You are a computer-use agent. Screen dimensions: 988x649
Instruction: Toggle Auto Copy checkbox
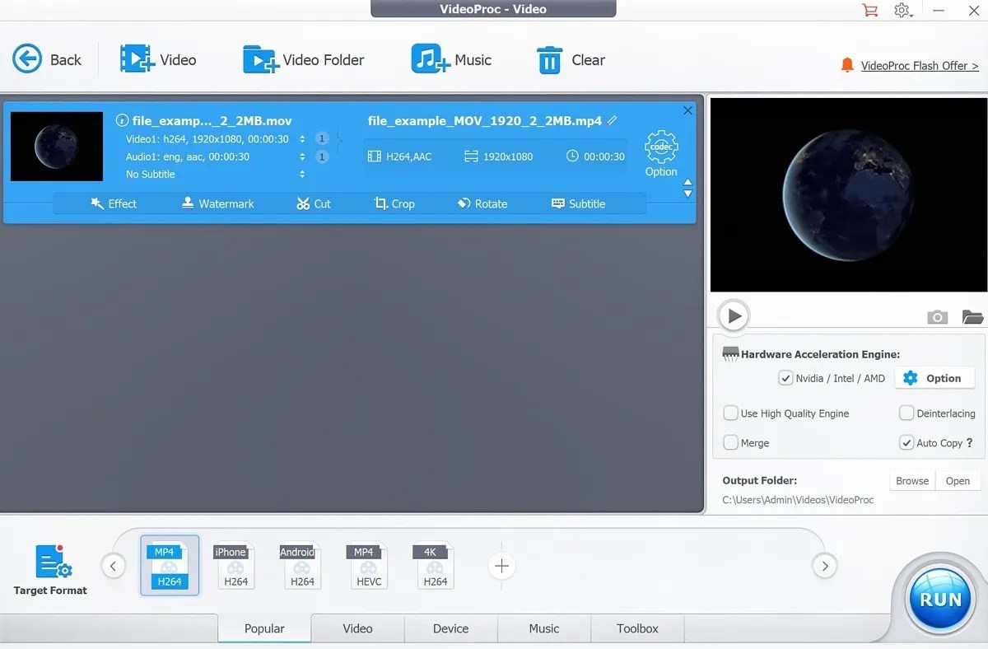(x=906, y=442)
